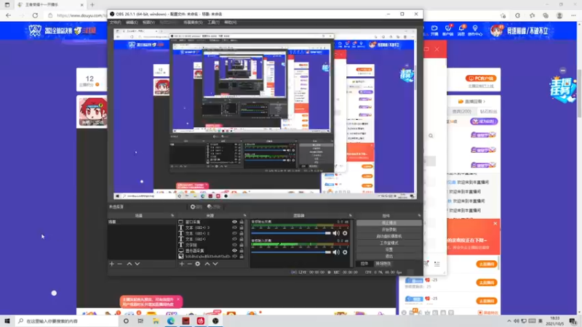This screenshot has width=582, height=327.
Task: Lock the 显示器采集 source
Action: tap(242, 250)
